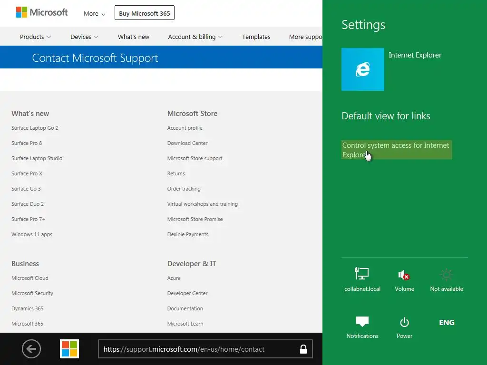Screen dimensions: 487x365
Task: Click the Developer & IT section heading
Action: coord(192,264)
